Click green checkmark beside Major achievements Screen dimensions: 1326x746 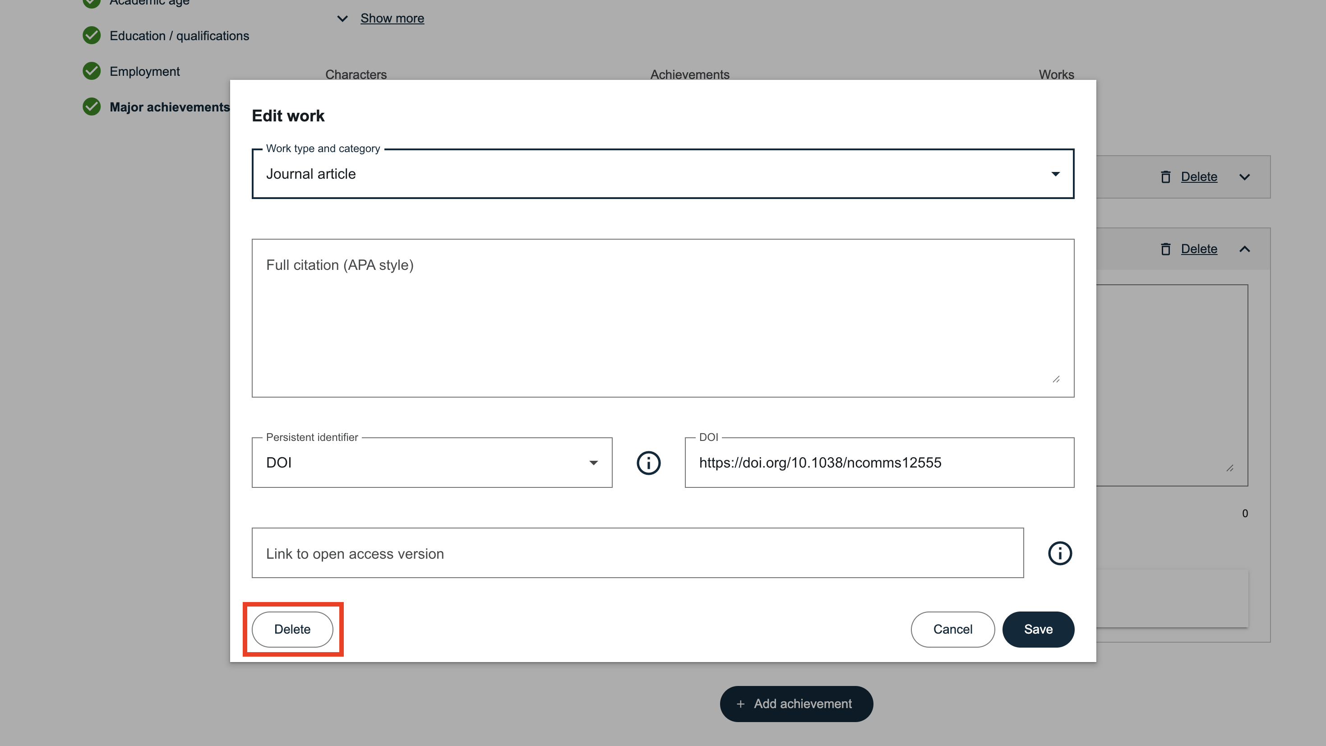[92, 107]
